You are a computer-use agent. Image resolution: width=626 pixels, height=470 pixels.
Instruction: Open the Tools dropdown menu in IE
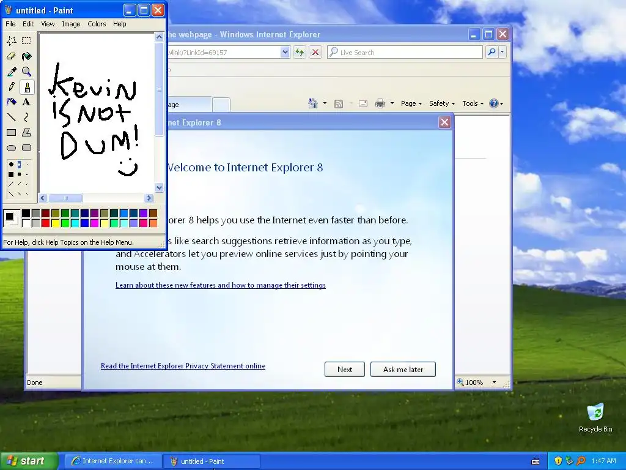tap(473, 103)
